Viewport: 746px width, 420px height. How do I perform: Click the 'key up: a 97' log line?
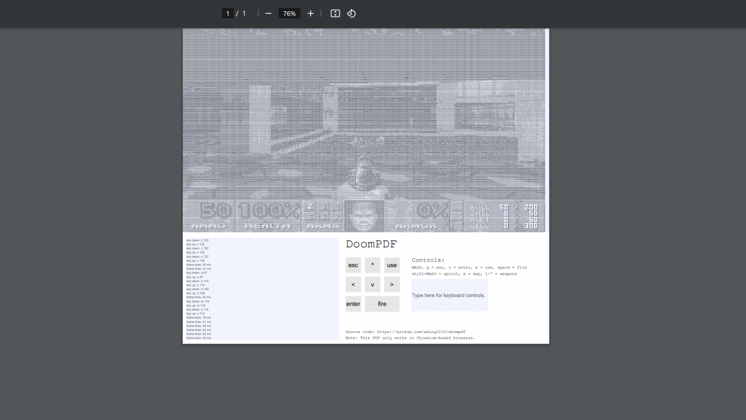[x=196, y=277]
